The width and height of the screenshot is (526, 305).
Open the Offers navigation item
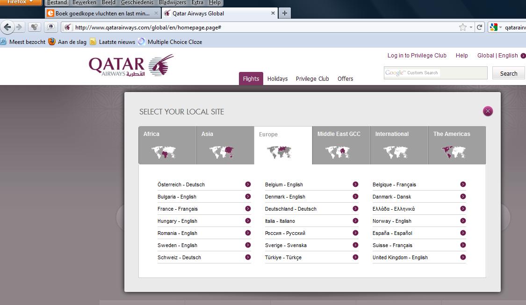345,79
